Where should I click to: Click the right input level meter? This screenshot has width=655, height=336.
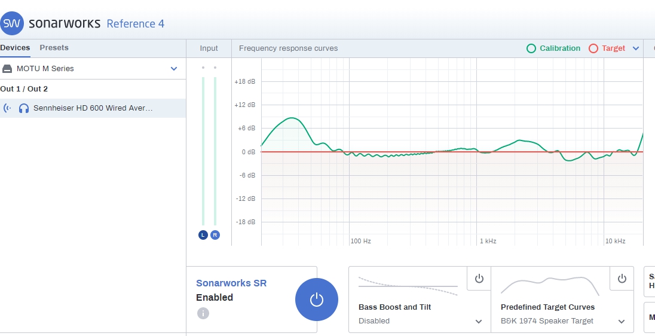(x=215, y=151)
